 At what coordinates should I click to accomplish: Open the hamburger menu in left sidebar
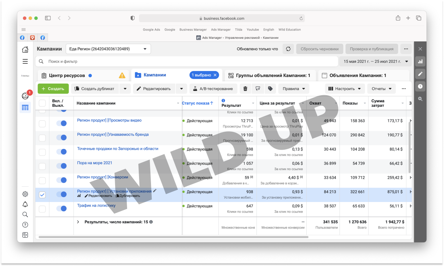coord(25,61)
